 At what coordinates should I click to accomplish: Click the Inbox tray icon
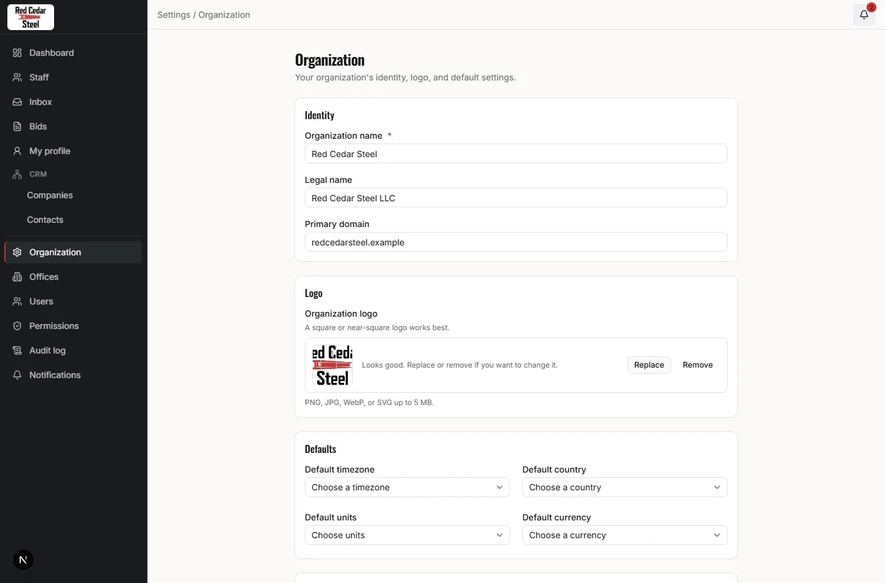coord(17,102)
